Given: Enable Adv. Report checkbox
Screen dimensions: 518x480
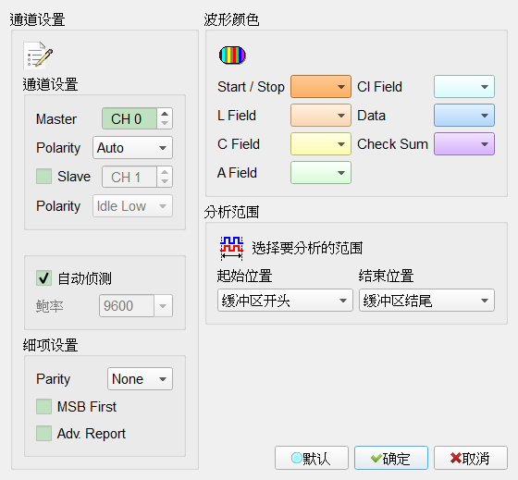Looking at the screenshot, I should click(43, 434).
